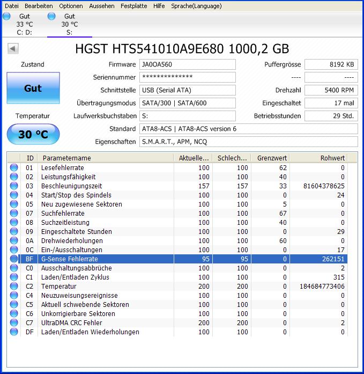This screenshot has height=374, width=364.
Task: Click the raw value 315
Action: [x=339, y=277]
